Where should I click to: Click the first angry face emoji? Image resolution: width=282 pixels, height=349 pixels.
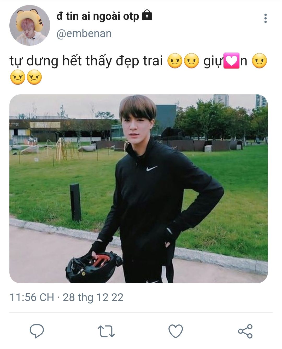tap(175, 61)
